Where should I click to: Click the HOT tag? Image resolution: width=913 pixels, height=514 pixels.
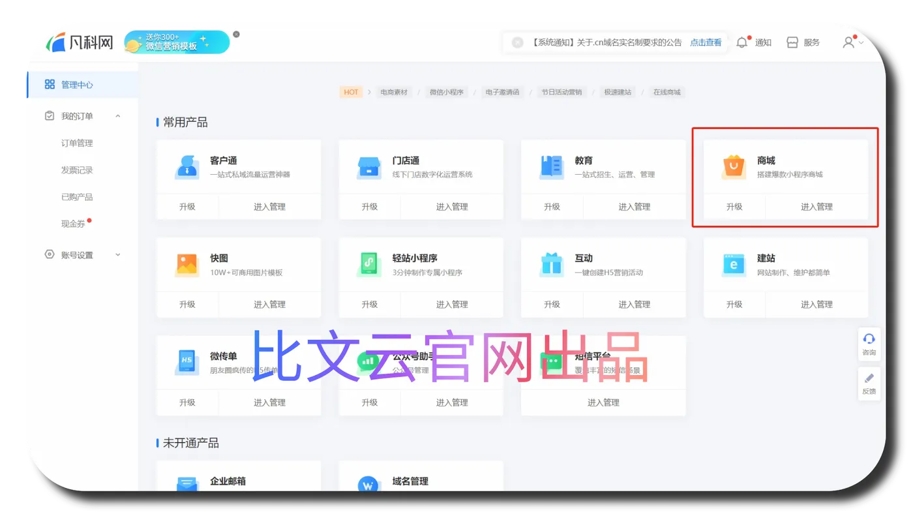tap(351, 92)
